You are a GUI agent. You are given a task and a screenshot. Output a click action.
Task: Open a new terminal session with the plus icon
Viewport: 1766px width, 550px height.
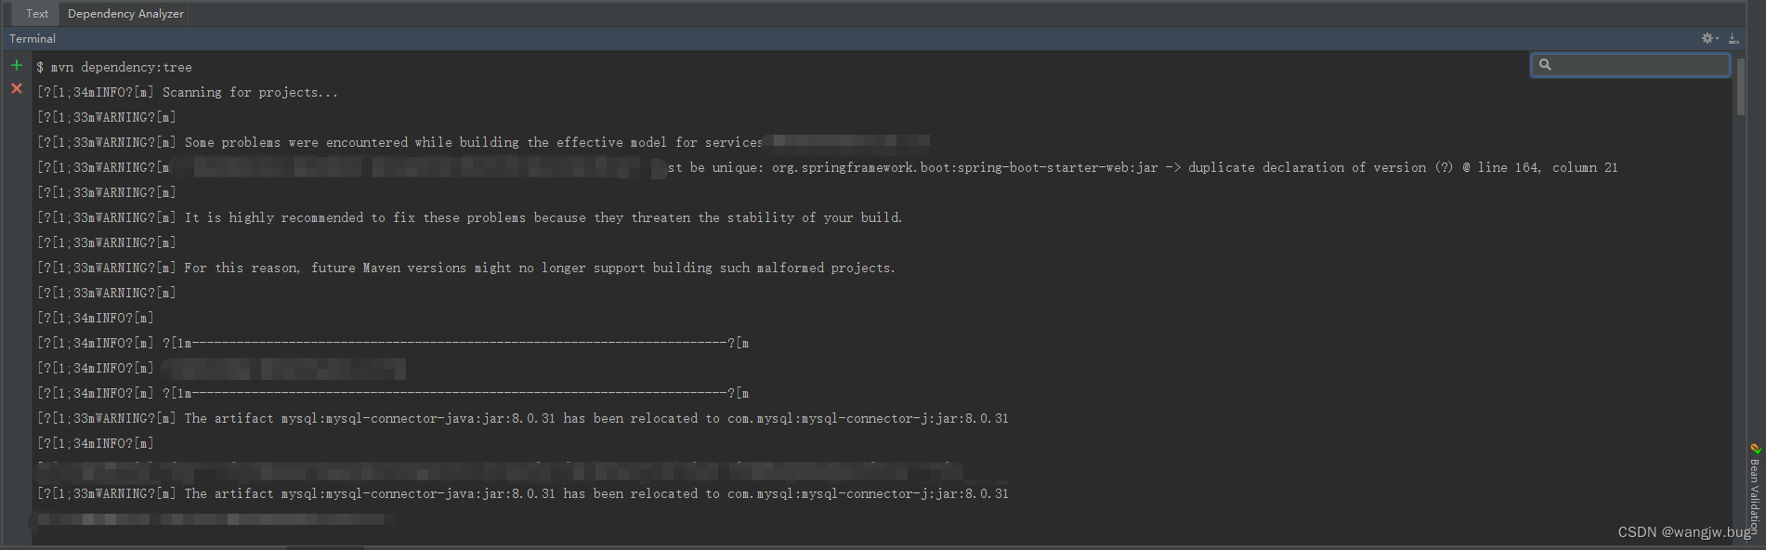(x=17, y=65)
